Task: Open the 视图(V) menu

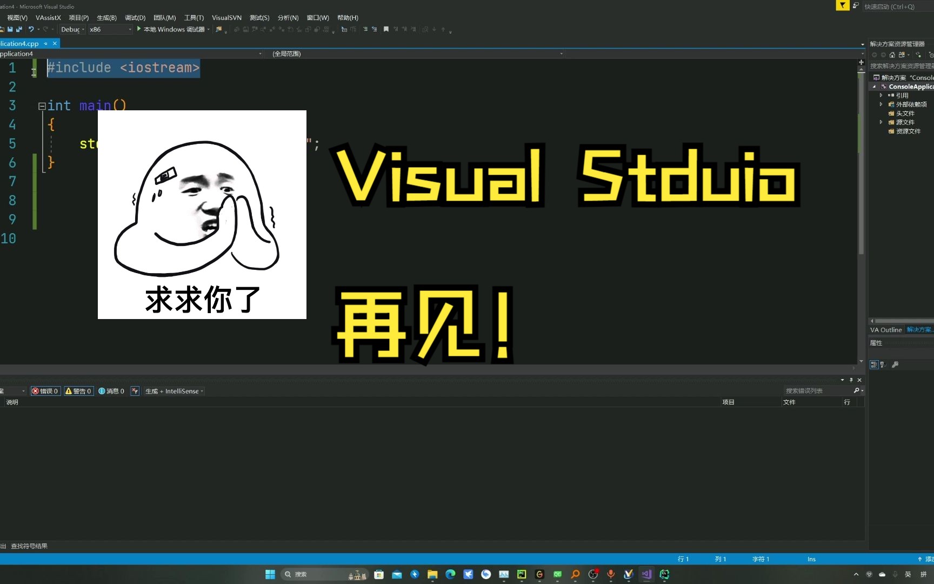Action: pos(17,18)
